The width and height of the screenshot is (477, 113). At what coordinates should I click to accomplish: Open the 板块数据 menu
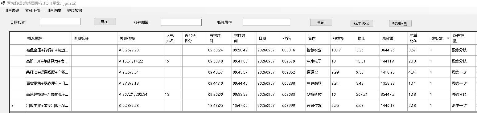(x=75, y=11)
